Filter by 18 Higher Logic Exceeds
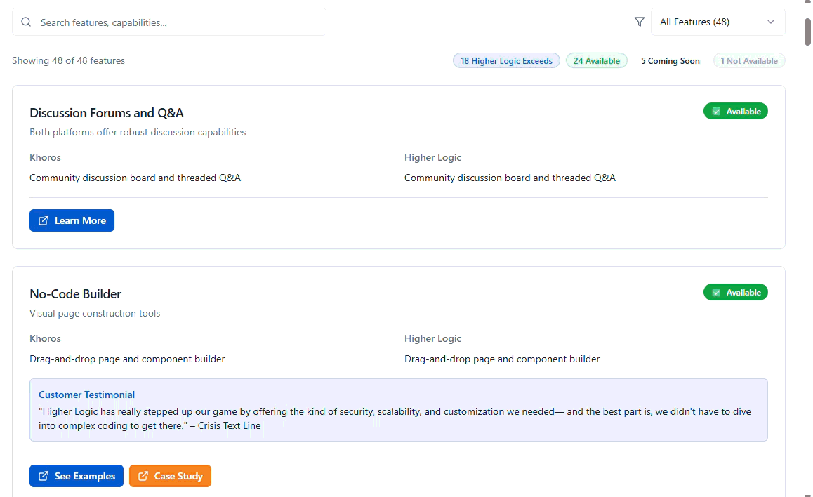The image size is (813, 497). pyautogui.click(x=506, y=61)
